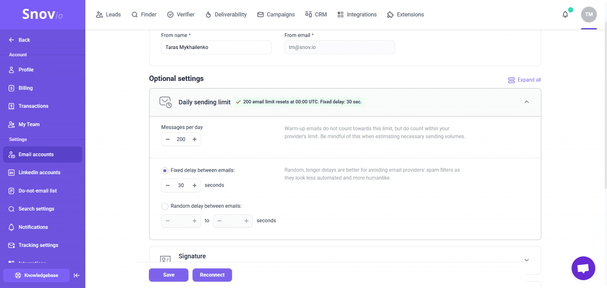Click the CRM icon in top navigation

[x=308, y=14]
